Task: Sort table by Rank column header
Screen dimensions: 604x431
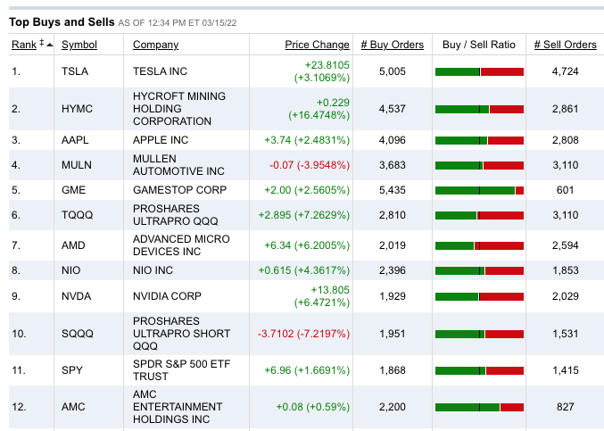Action: point(24,45)
